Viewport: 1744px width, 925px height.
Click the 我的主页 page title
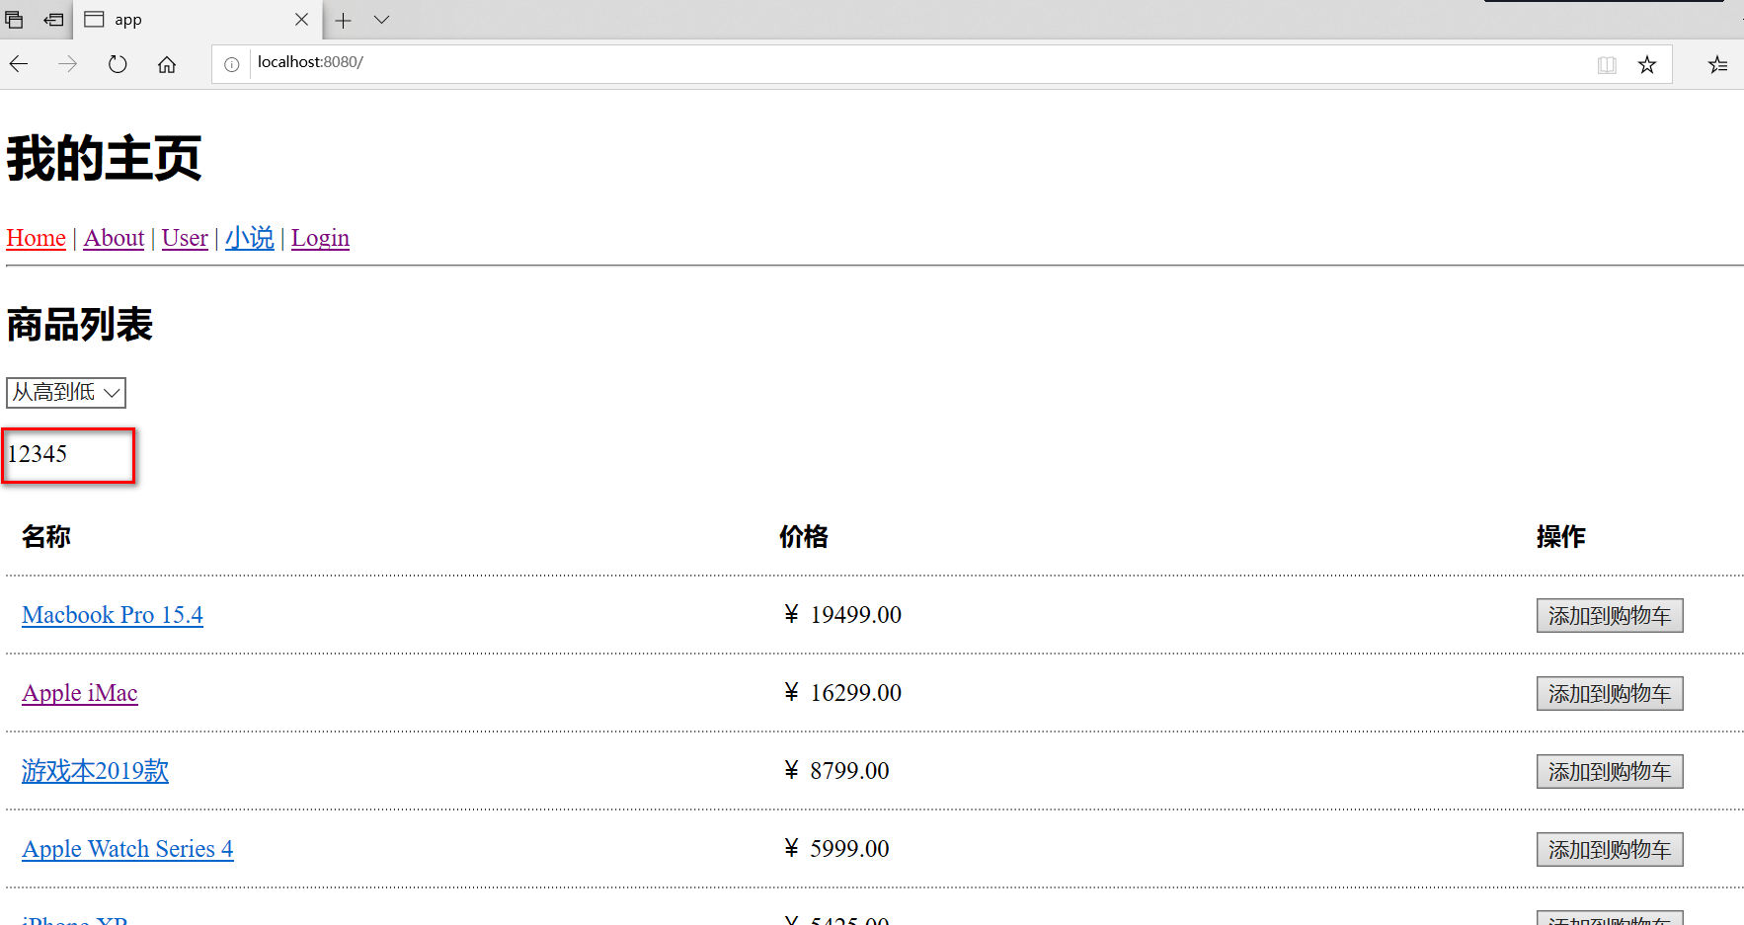click(x=104, y=159)
